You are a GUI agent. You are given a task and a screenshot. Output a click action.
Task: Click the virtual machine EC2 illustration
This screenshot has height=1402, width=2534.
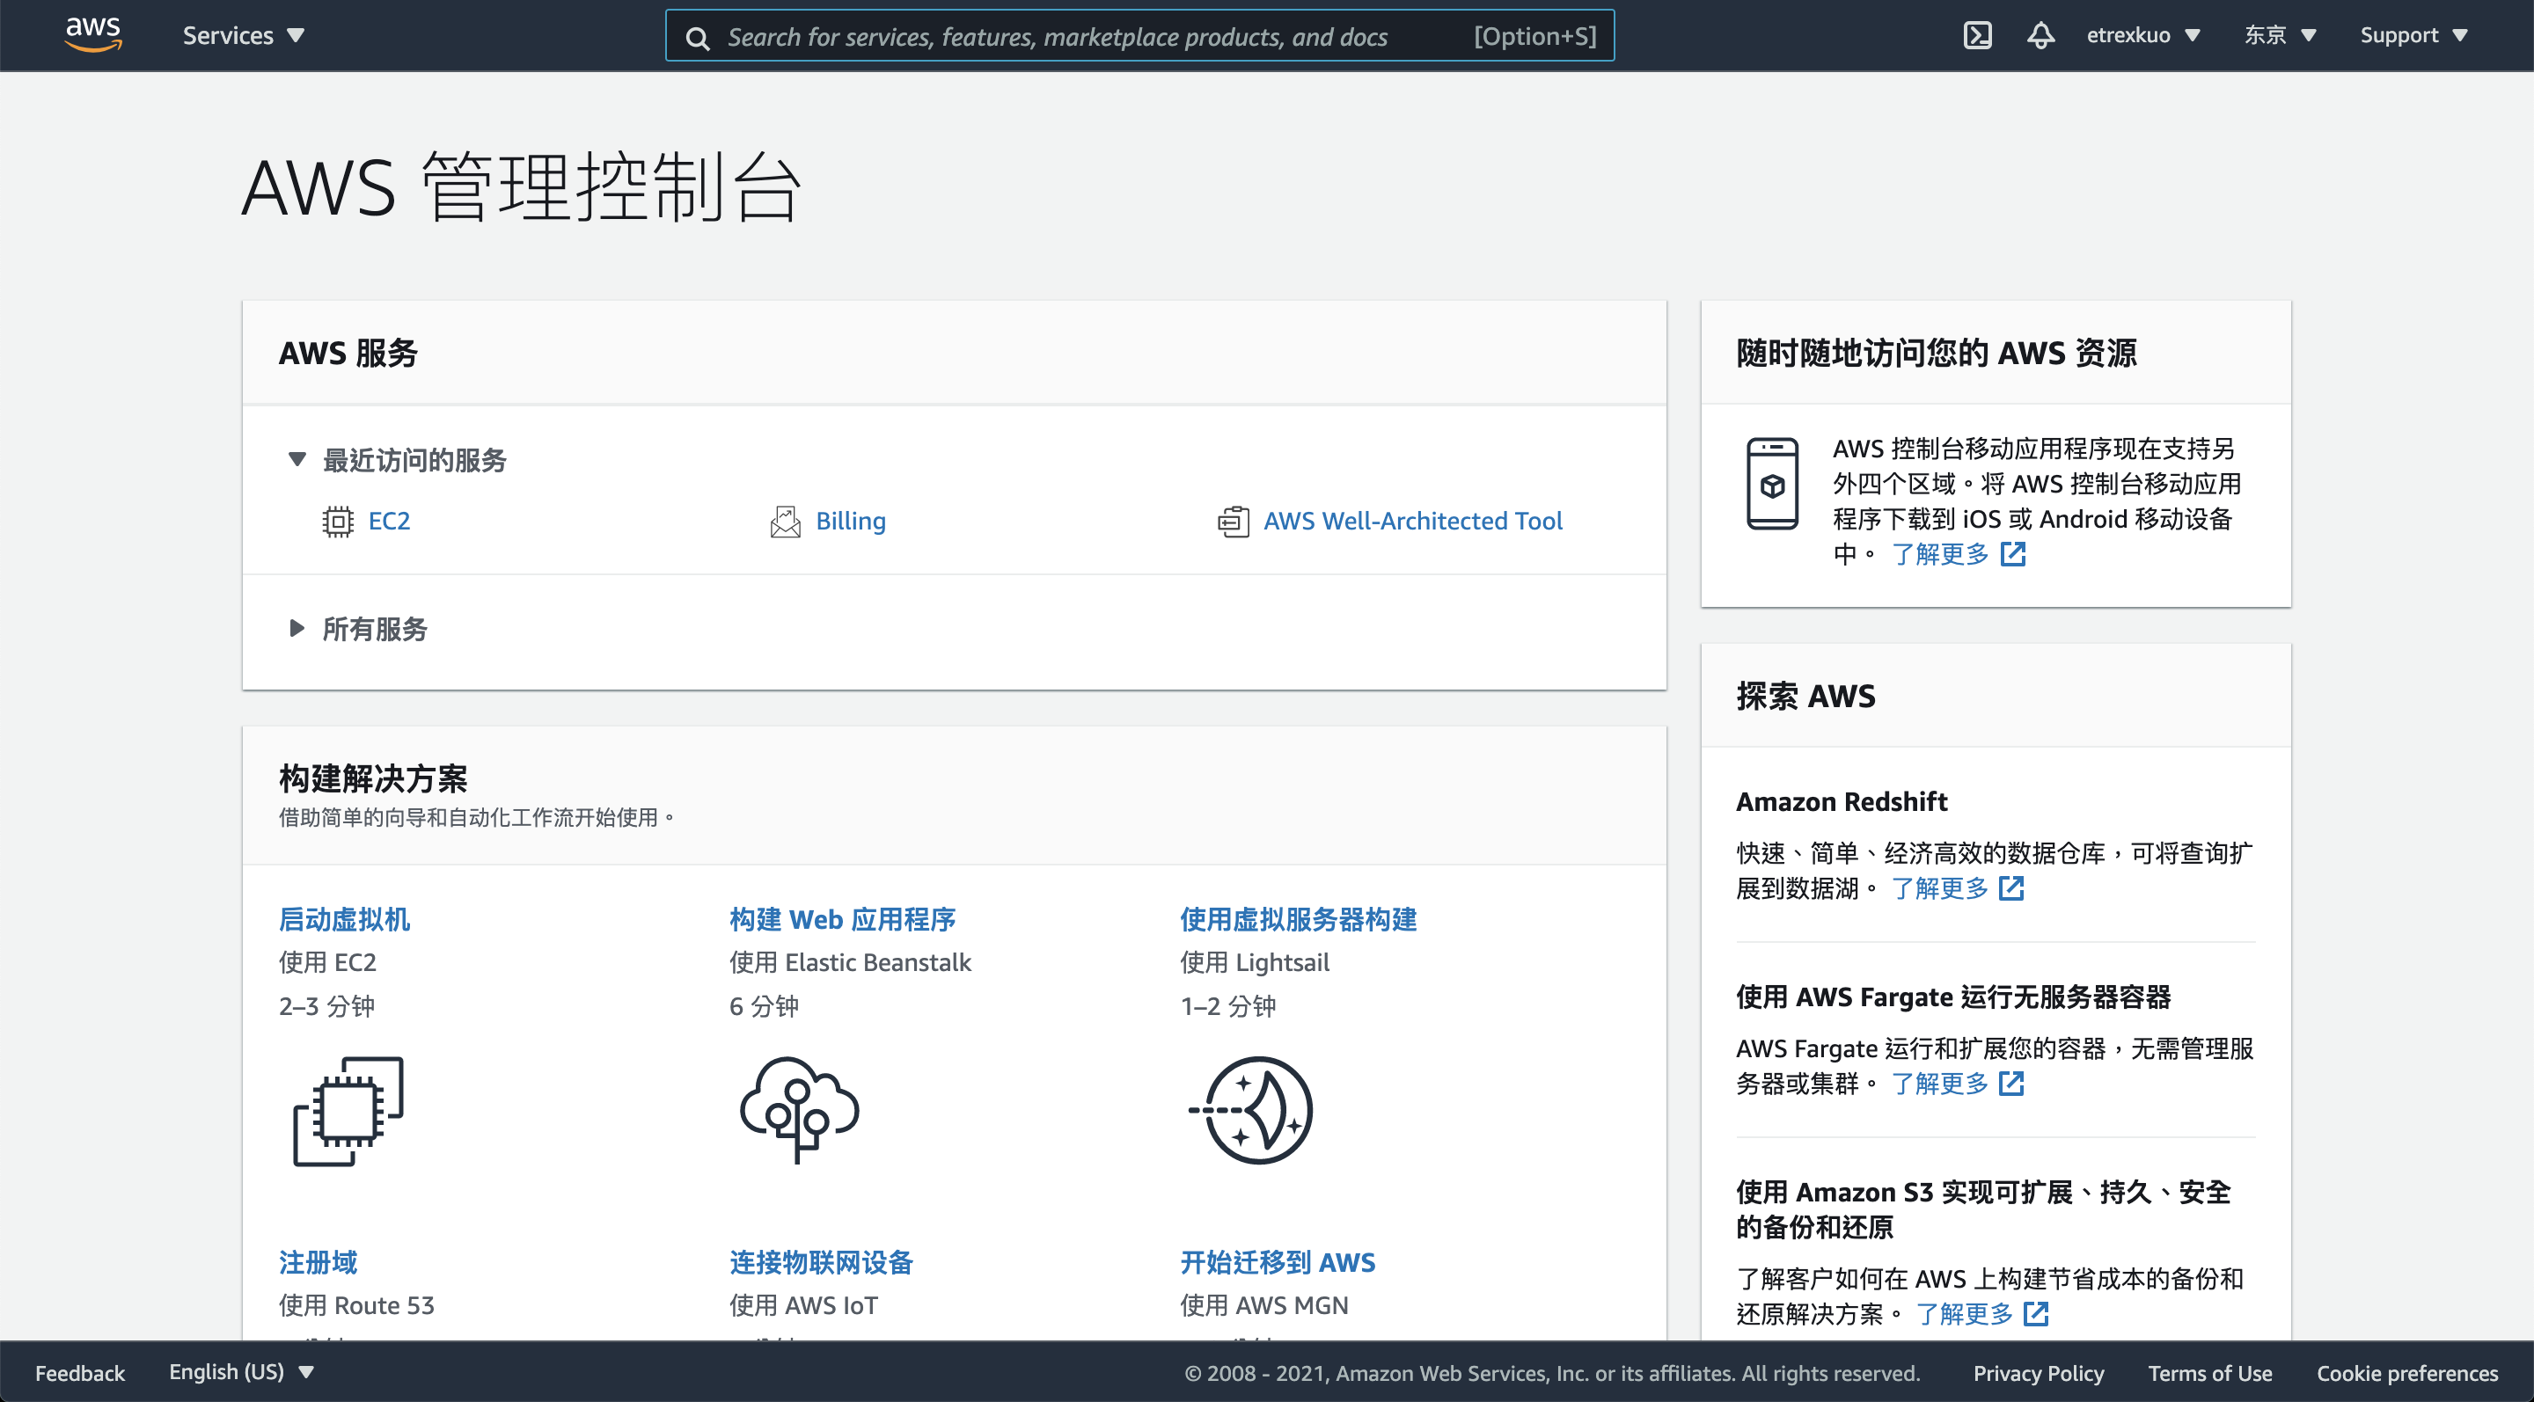[348, 1111]
